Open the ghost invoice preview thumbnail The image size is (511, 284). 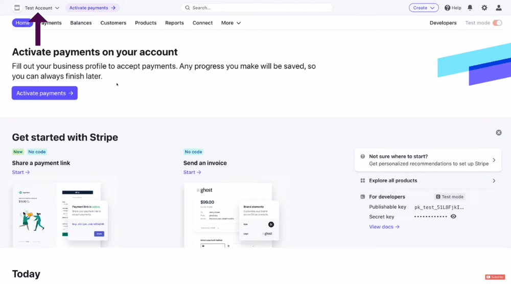[231, 215]
